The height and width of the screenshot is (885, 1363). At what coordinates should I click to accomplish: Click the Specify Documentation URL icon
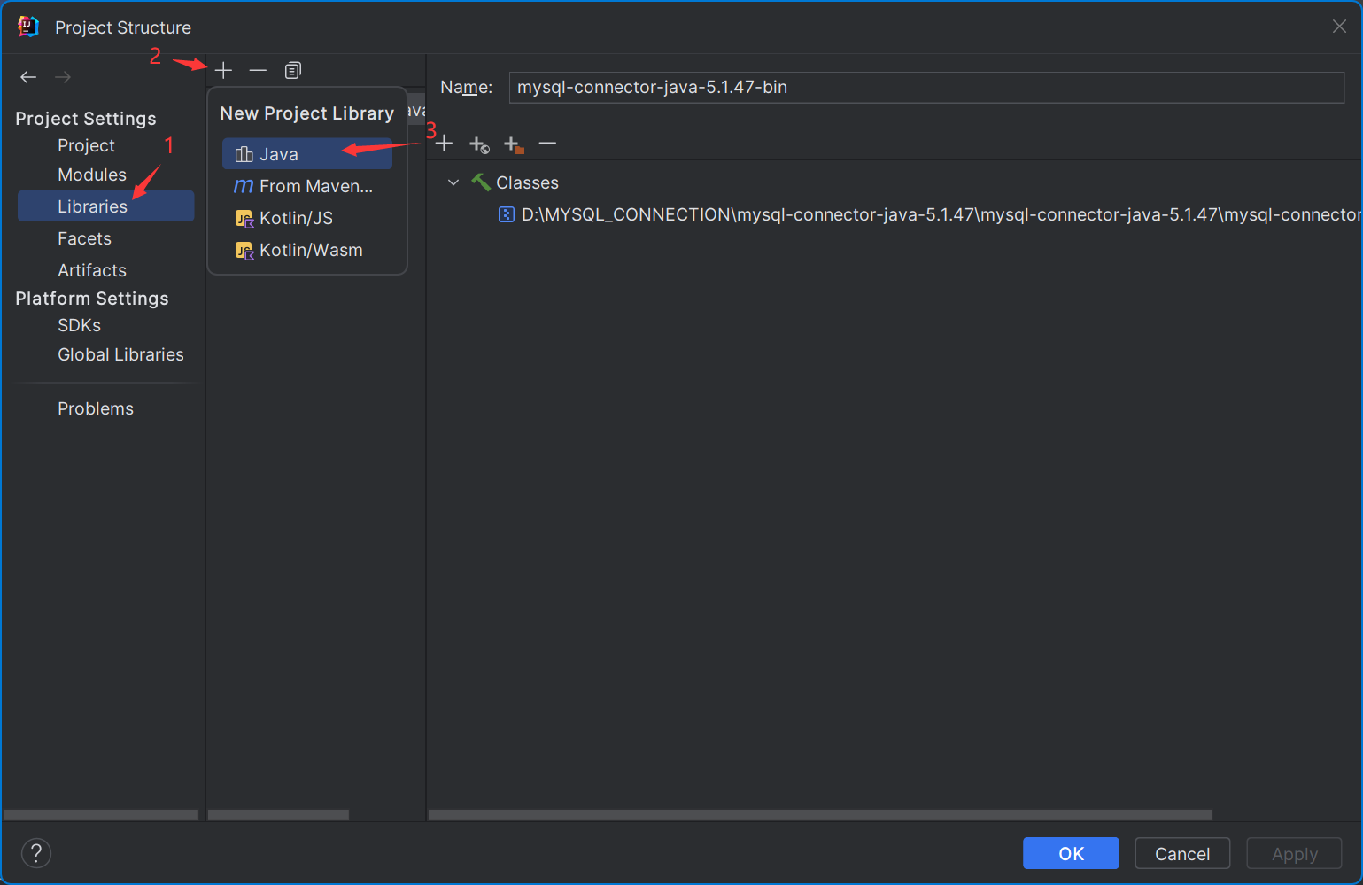pos(479,144)
